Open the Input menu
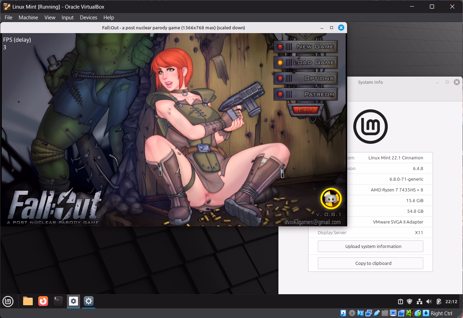 point(68,18)
